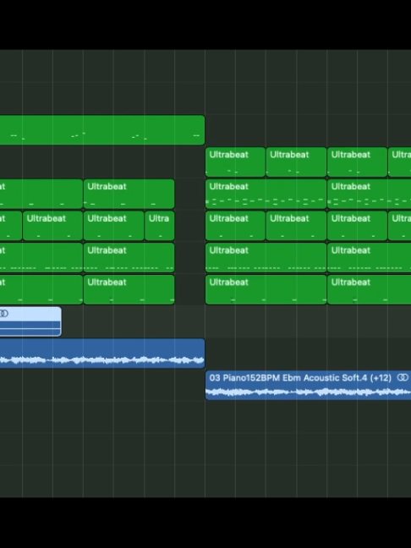Image resolution: width=411 pixels, height=548 pixels.
Task: Select third Ultrabeat after gap in short-region lane
Action: click(357, 226)
